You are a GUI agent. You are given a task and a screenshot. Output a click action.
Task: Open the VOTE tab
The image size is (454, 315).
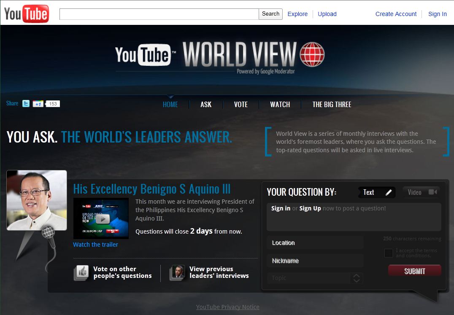241,105
